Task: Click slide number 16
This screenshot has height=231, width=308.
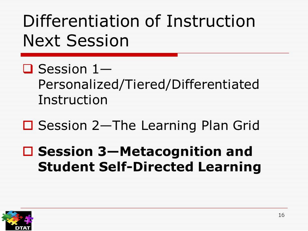Action: click(x=281, y=215)
